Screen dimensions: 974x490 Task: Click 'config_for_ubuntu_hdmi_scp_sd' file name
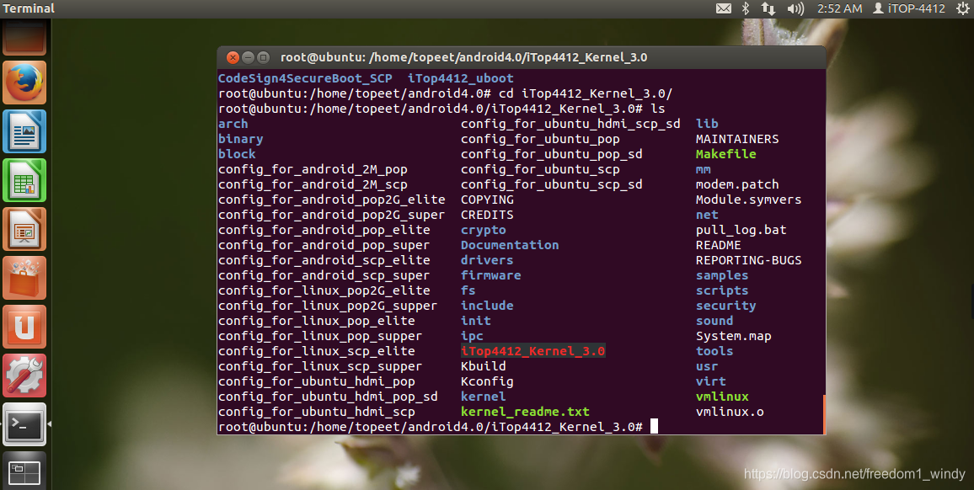click(570, 124)
